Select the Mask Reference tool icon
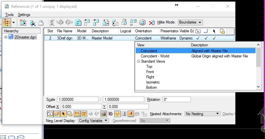Screen dimensions: 265x139 [x=41, y=23]
